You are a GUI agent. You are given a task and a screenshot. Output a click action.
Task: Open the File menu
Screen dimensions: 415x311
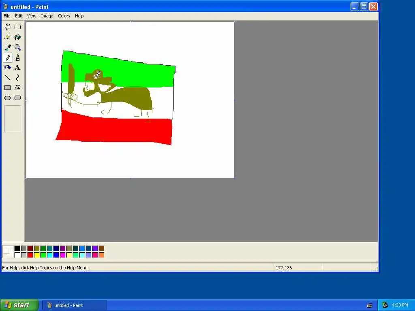(x=7, y=16)
